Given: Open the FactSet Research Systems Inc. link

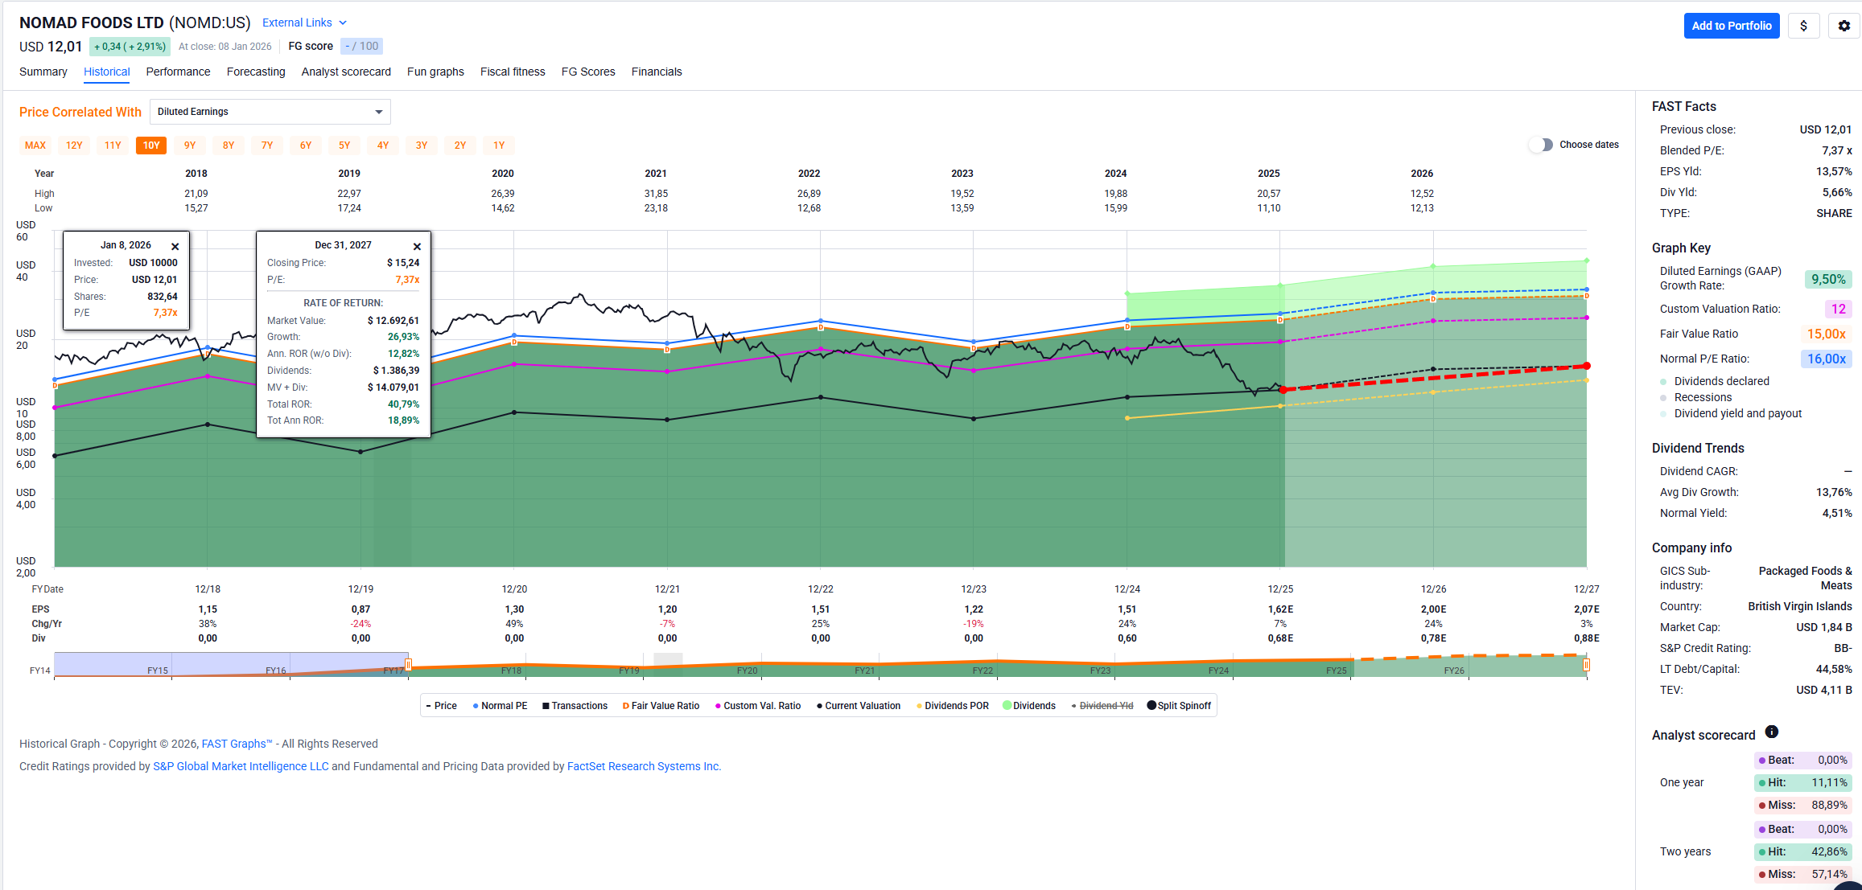Looking at the screenshot, I should (x=644, y=766).
